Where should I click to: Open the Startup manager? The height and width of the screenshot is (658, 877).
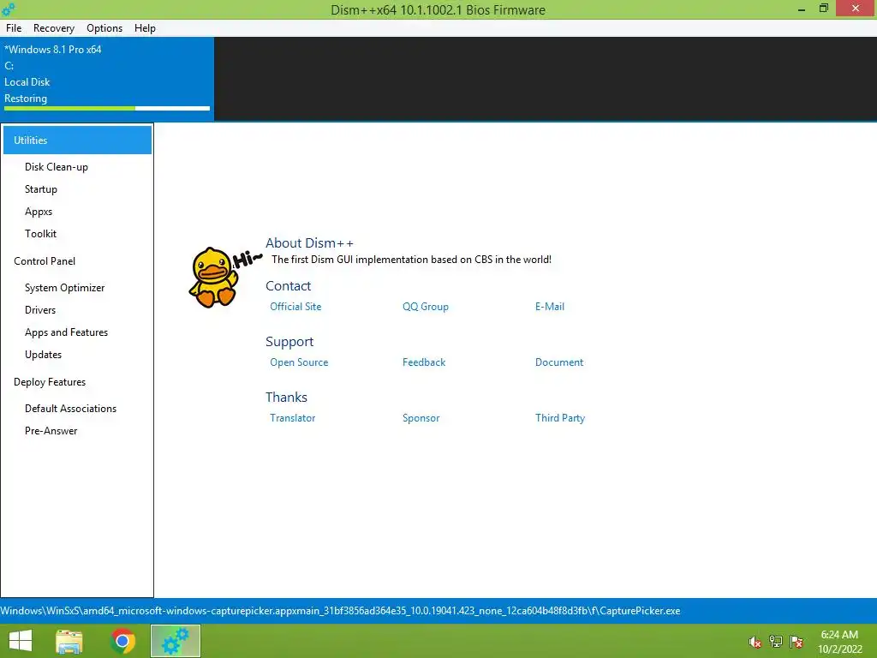click(x=41, y=189)
